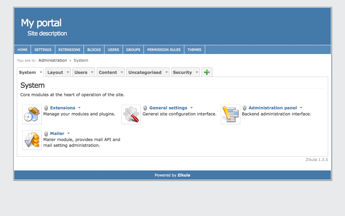
Task: Open the Layout tab dropdown arrow
Action: click(68, 72)
